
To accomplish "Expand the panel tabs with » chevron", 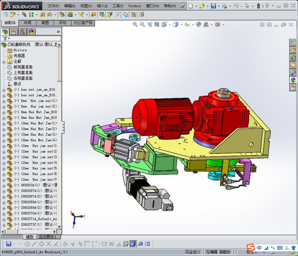I will point(58,32).
